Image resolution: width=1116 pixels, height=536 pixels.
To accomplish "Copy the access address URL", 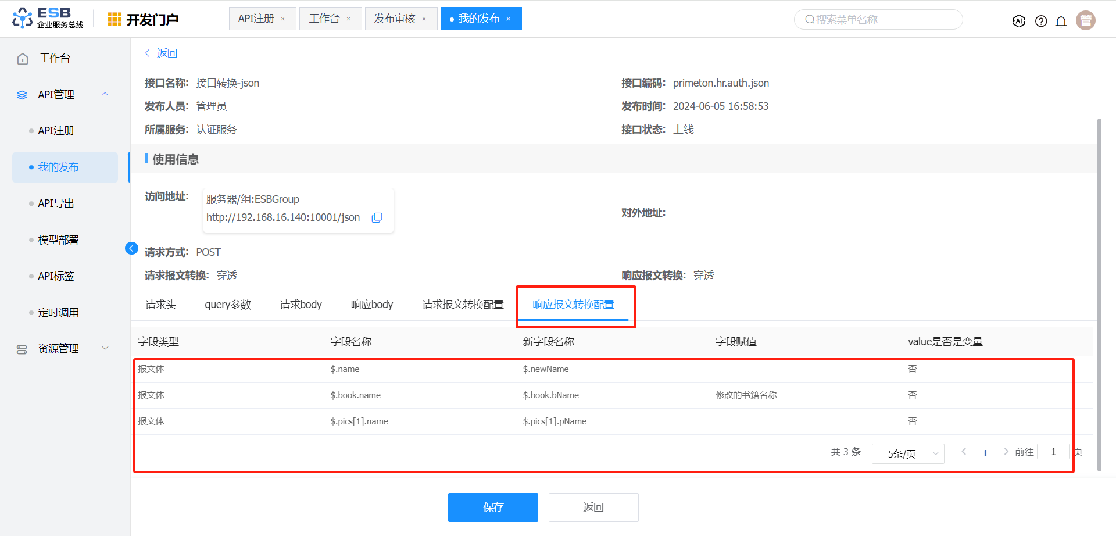I will [377, 217].
